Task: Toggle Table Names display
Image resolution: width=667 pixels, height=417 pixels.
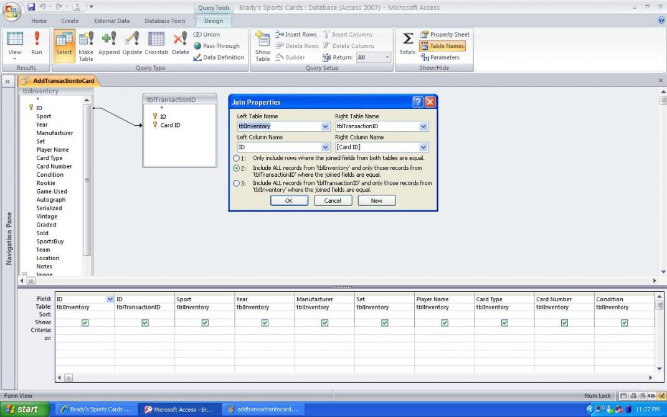Action: coord(442,46)
